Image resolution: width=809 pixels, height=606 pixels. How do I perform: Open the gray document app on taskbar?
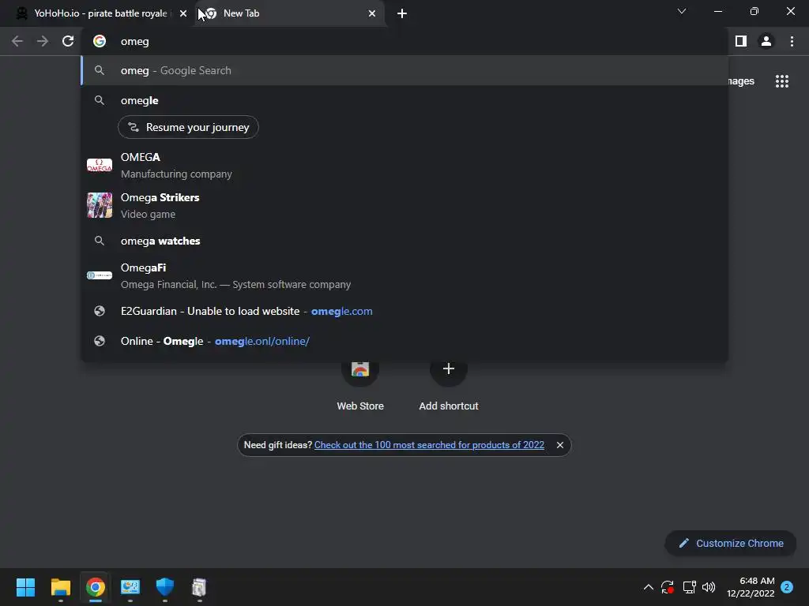pos(199,587)
